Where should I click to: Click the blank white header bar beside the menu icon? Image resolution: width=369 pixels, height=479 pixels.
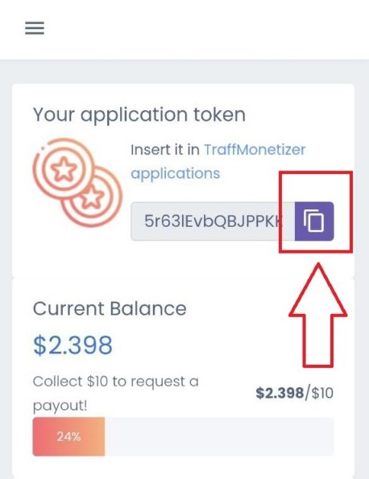208,28
